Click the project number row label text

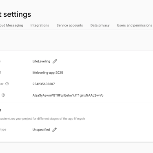[2, 84]
